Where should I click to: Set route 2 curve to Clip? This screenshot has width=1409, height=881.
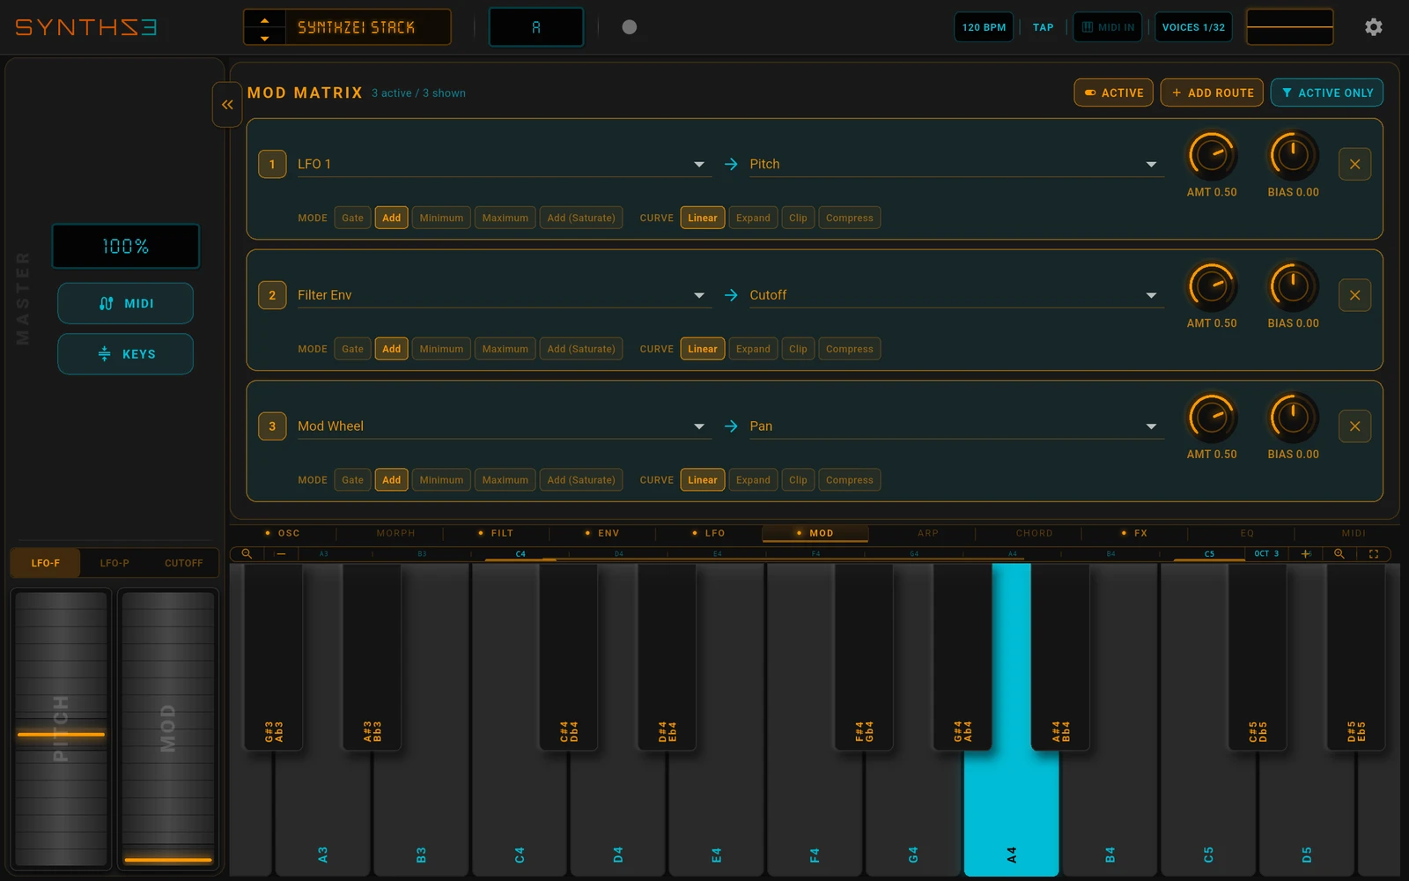coord(798,349)
